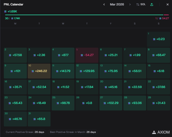Select day 15 cell showing +6.18
This screenshot has width=172, height=137.
[158, 71]
